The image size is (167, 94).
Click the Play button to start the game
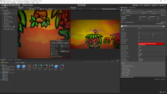[79, 5]
